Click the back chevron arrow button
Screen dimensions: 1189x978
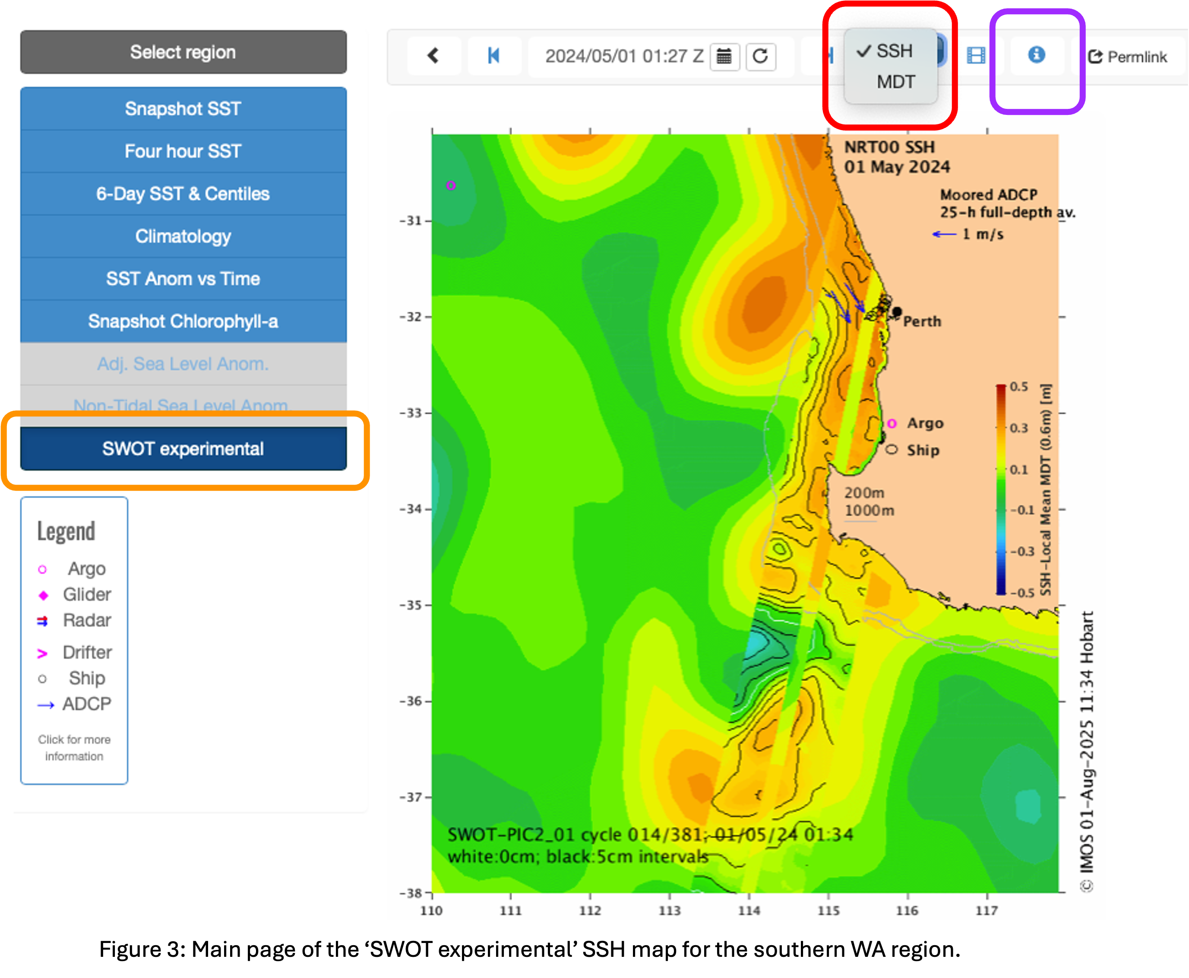click(x=433, y=55)
